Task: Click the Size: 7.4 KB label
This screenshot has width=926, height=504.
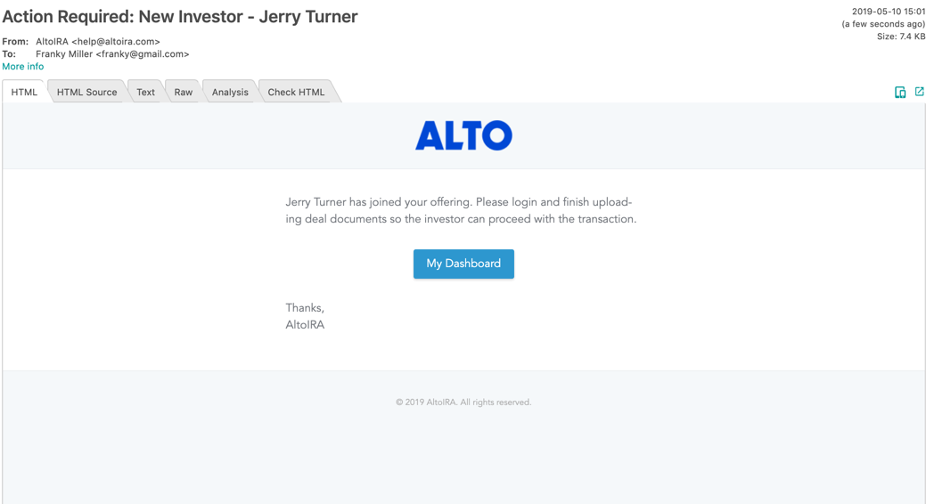Action: point(901,37)
